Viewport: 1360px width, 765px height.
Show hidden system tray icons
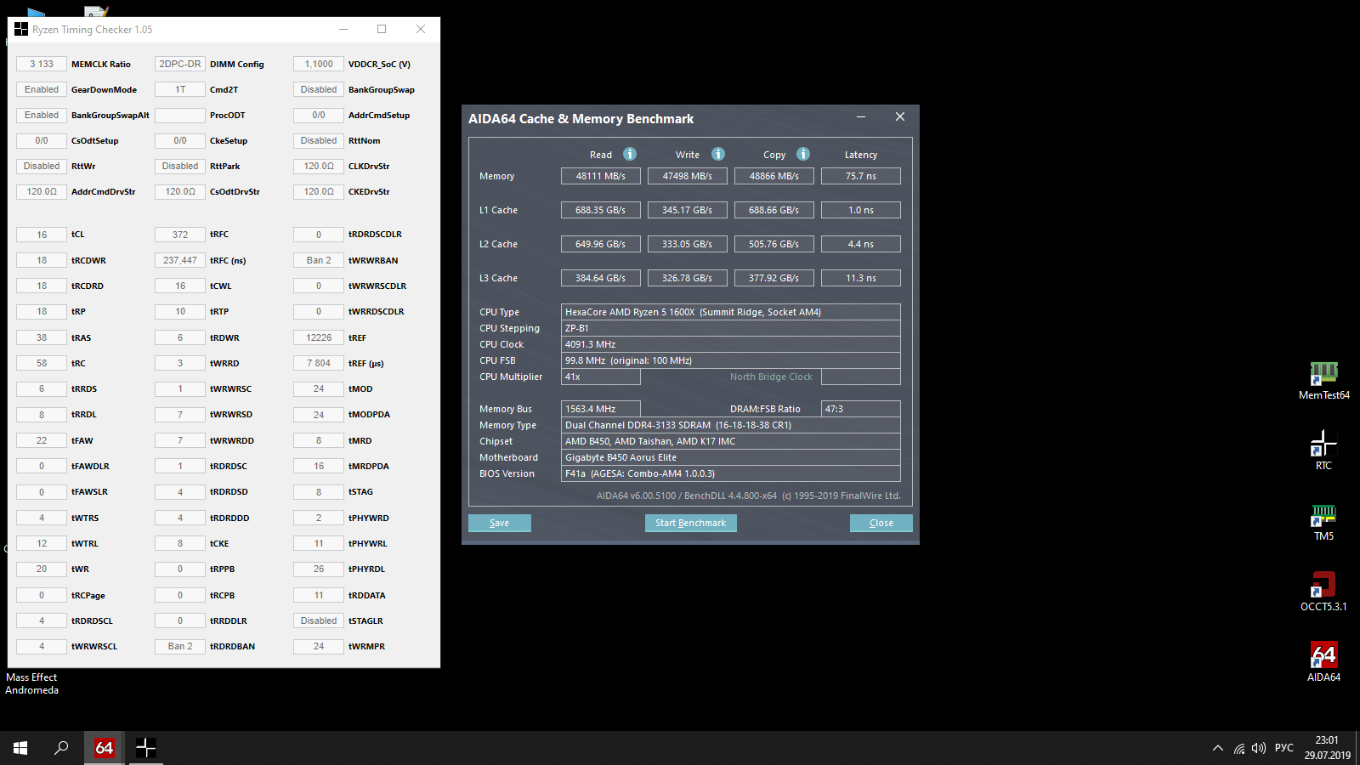point(1218,748)
